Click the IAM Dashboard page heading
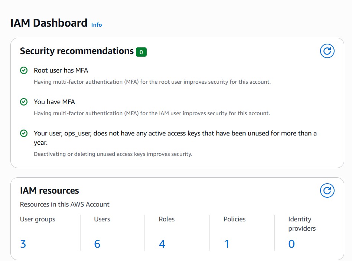The image size is (352, 261). point(49,23)
